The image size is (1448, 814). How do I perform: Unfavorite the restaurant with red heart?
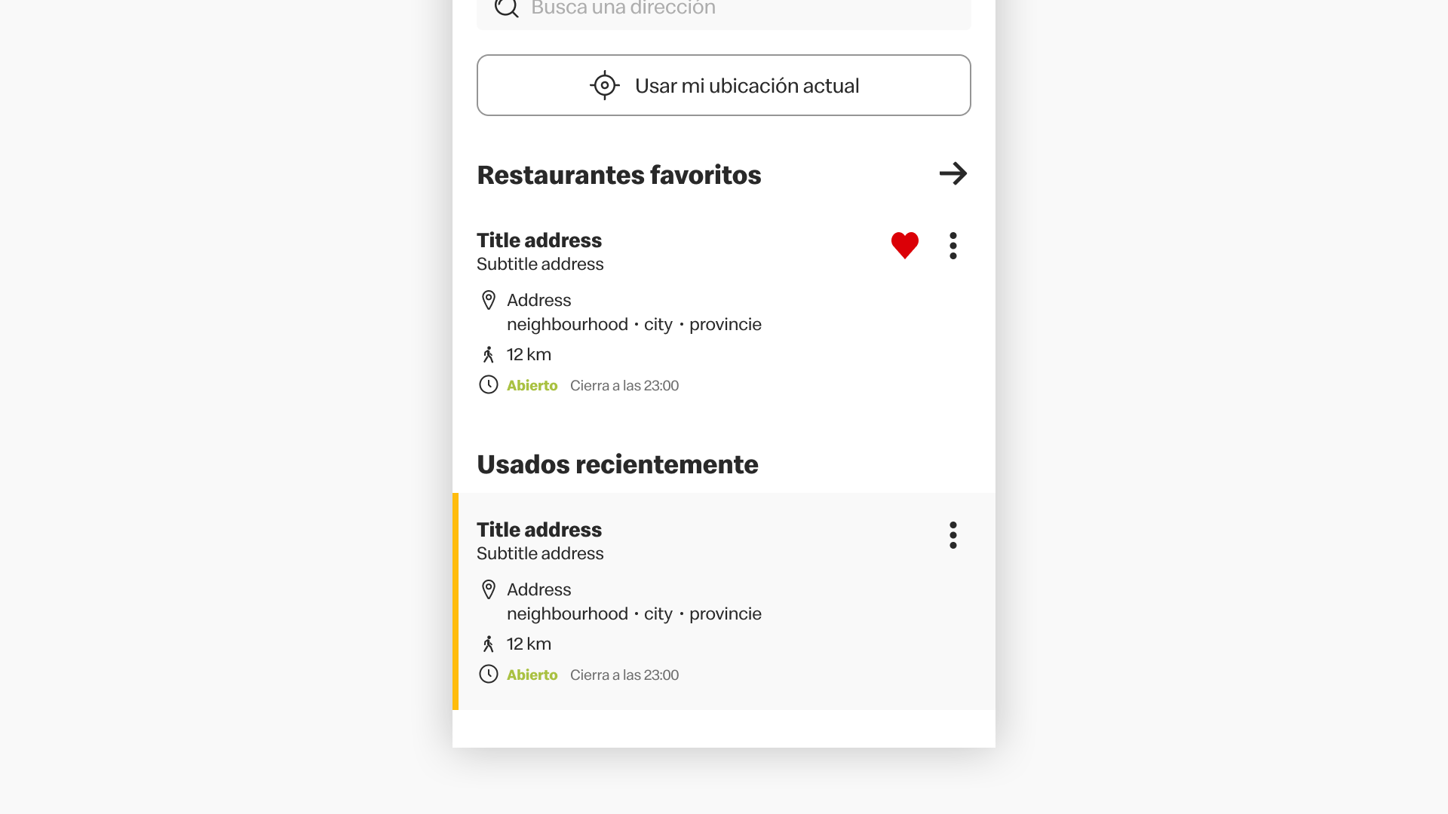tap(904, 245)
